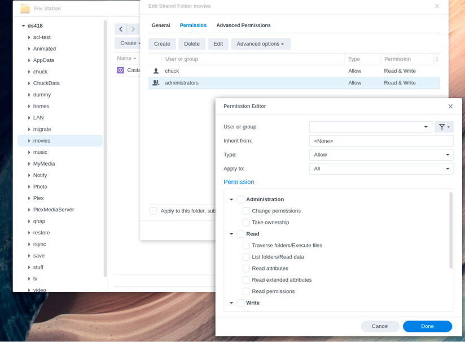The image size is (465, 342).
Task: Enable Take ownership checkbox
Action: (x=246, y=223)
